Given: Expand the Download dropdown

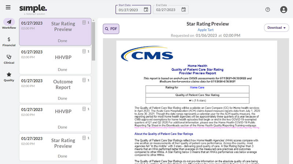Looking at the screenshot, I should (276, 28).
